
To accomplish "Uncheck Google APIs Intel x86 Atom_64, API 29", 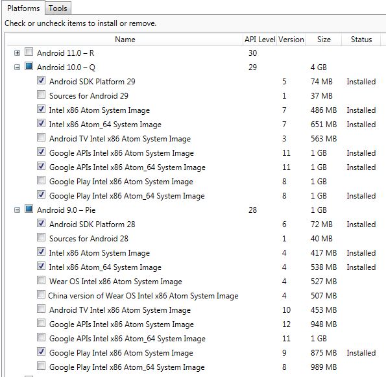I will click(41, 166).
